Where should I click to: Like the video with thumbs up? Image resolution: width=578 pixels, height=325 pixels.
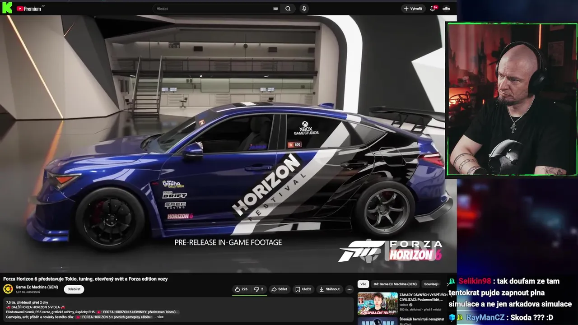click(241, 289)
